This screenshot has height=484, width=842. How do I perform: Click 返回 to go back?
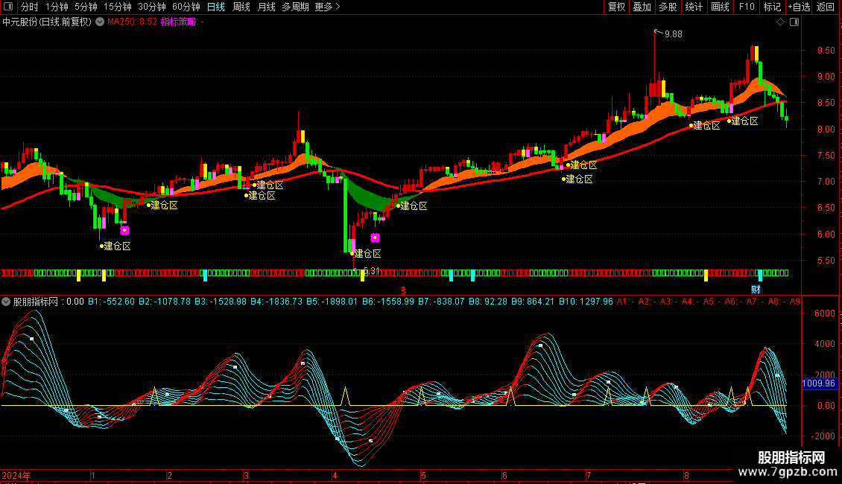point(826,7)
